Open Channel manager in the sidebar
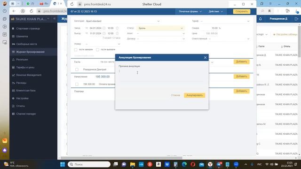The height and width of the screenshot is (169, 301). point(26,114)
